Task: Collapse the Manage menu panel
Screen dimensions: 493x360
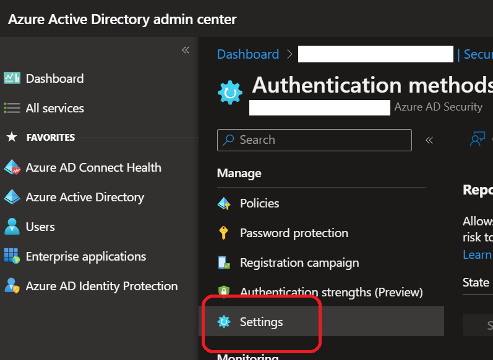Action: point(429,140)
